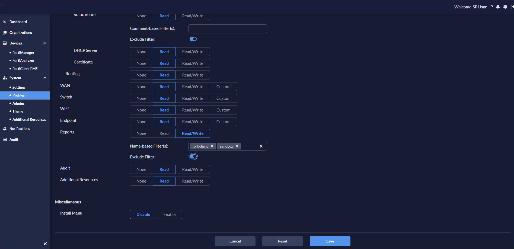Image resolution: width=514 pixels, height=249 pixels.
Task: Open settings via the gear icon
Action: pos(505,7)
